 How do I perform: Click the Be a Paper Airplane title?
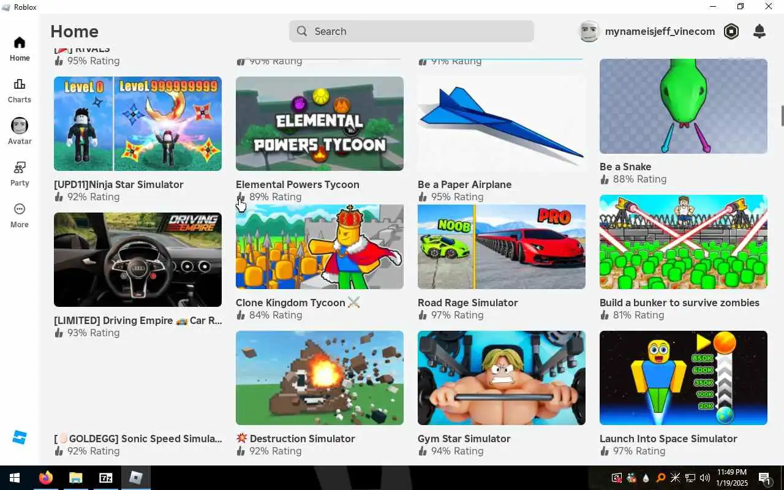[x=465, y=184]
